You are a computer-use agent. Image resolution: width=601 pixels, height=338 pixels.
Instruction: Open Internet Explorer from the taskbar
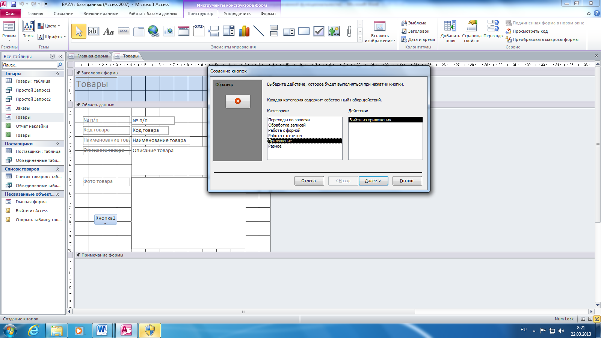[x=34, y=330]
